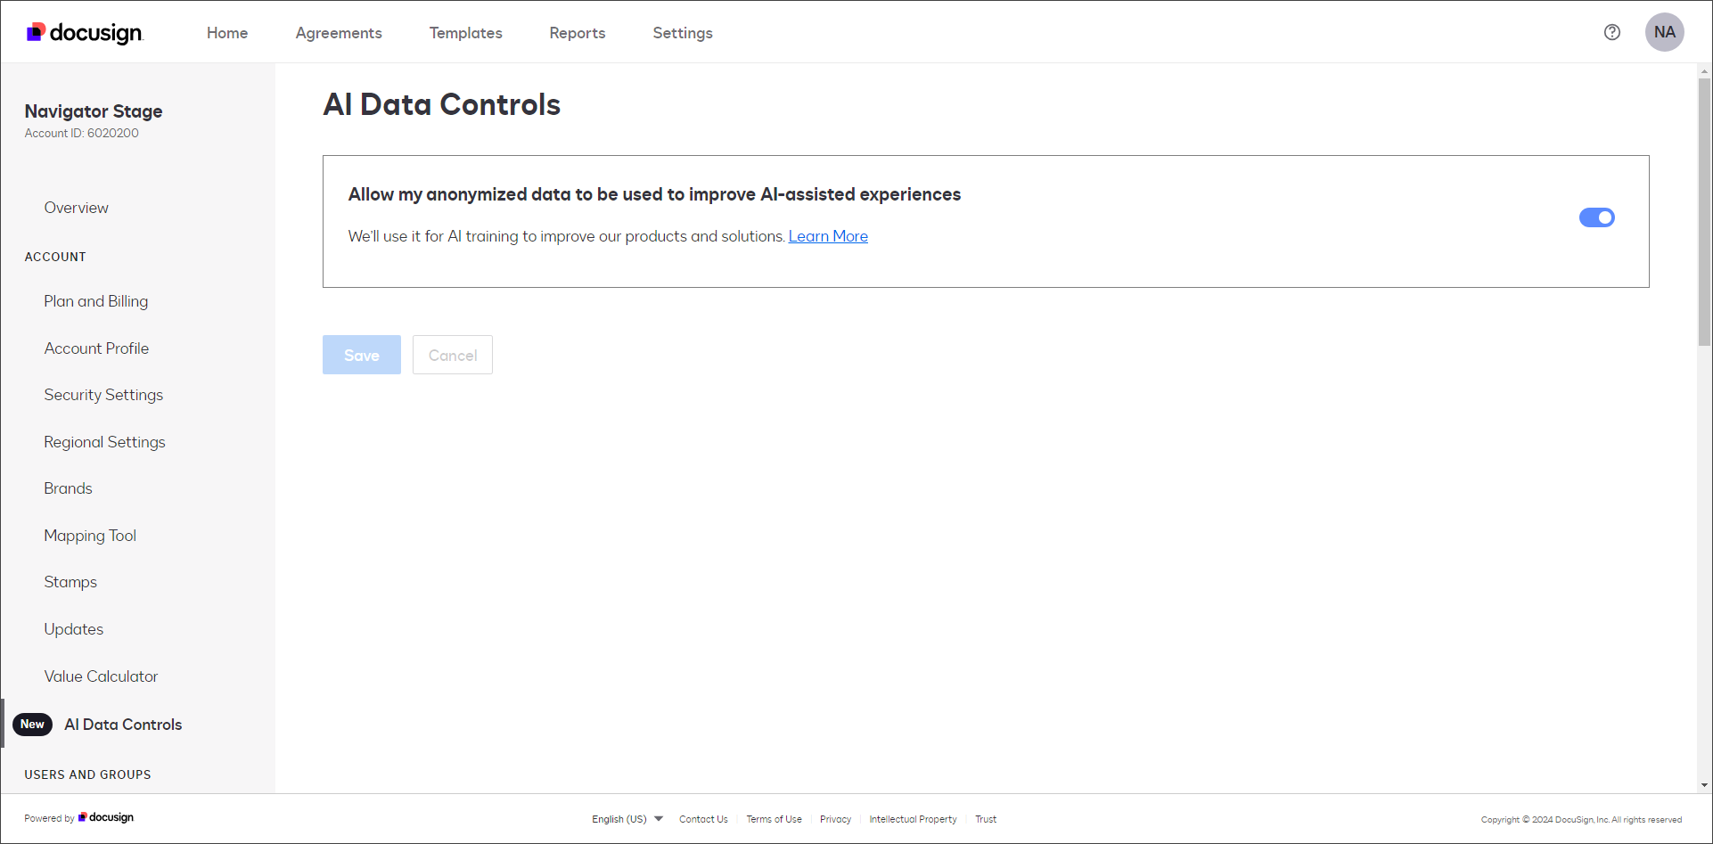Open Security Settings in the sidebar

tap(103, 394)
